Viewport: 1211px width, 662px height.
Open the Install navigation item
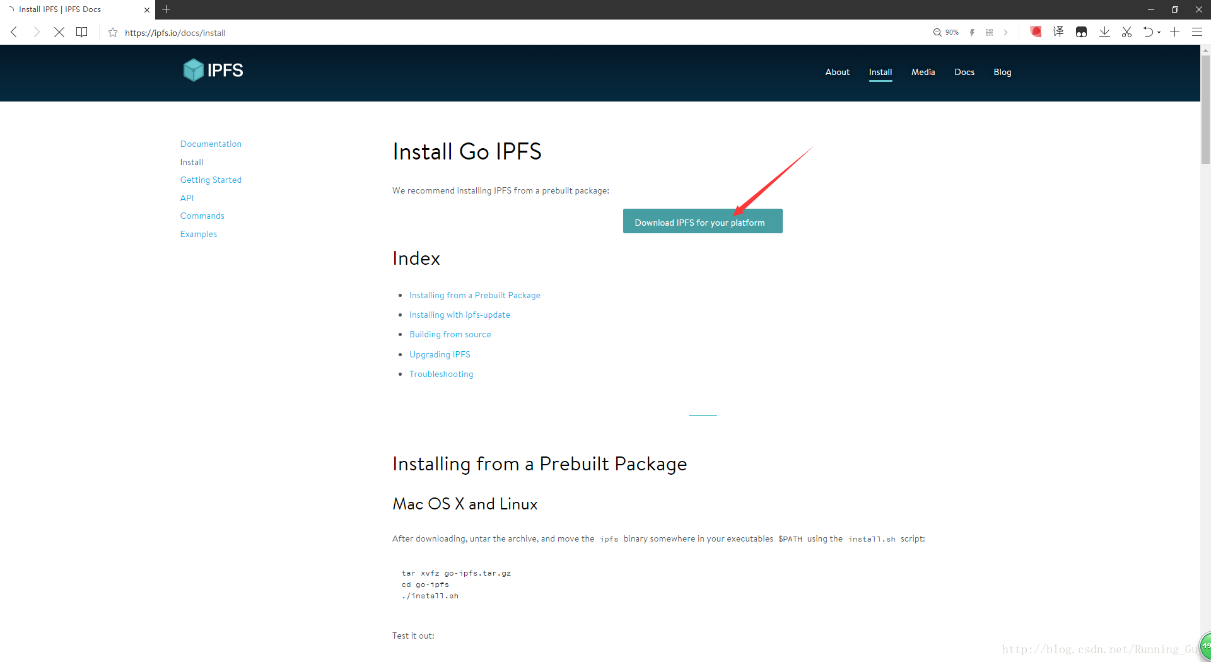click(880, 72)
